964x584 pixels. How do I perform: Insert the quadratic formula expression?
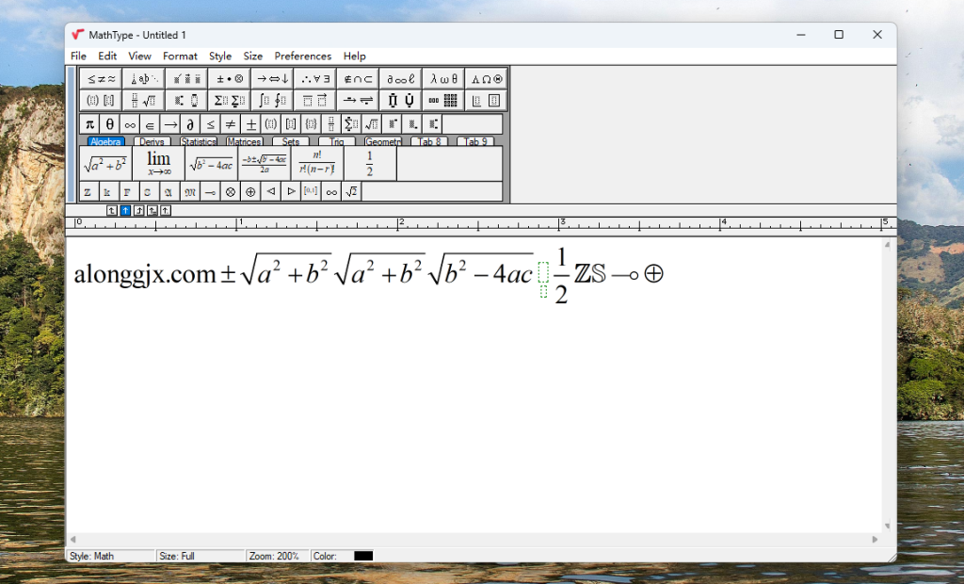pyautogui.click(x=264, y=163)
